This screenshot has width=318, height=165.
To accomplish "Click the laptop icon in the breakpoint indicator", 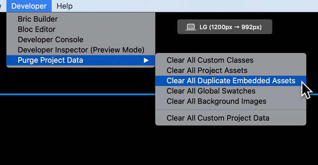I will (191, 27).
